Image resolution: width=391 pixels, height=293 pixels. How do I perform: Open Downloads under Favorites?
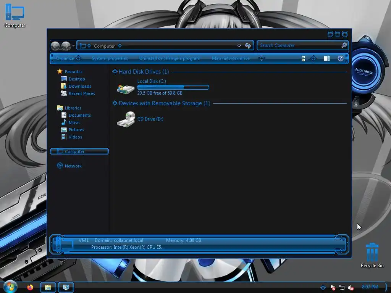click(x=80, y=86)
